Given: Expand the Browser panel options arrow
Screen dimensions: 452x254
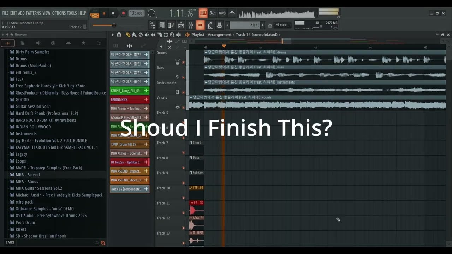Looking at the screenshot, I should coord(3,35).
